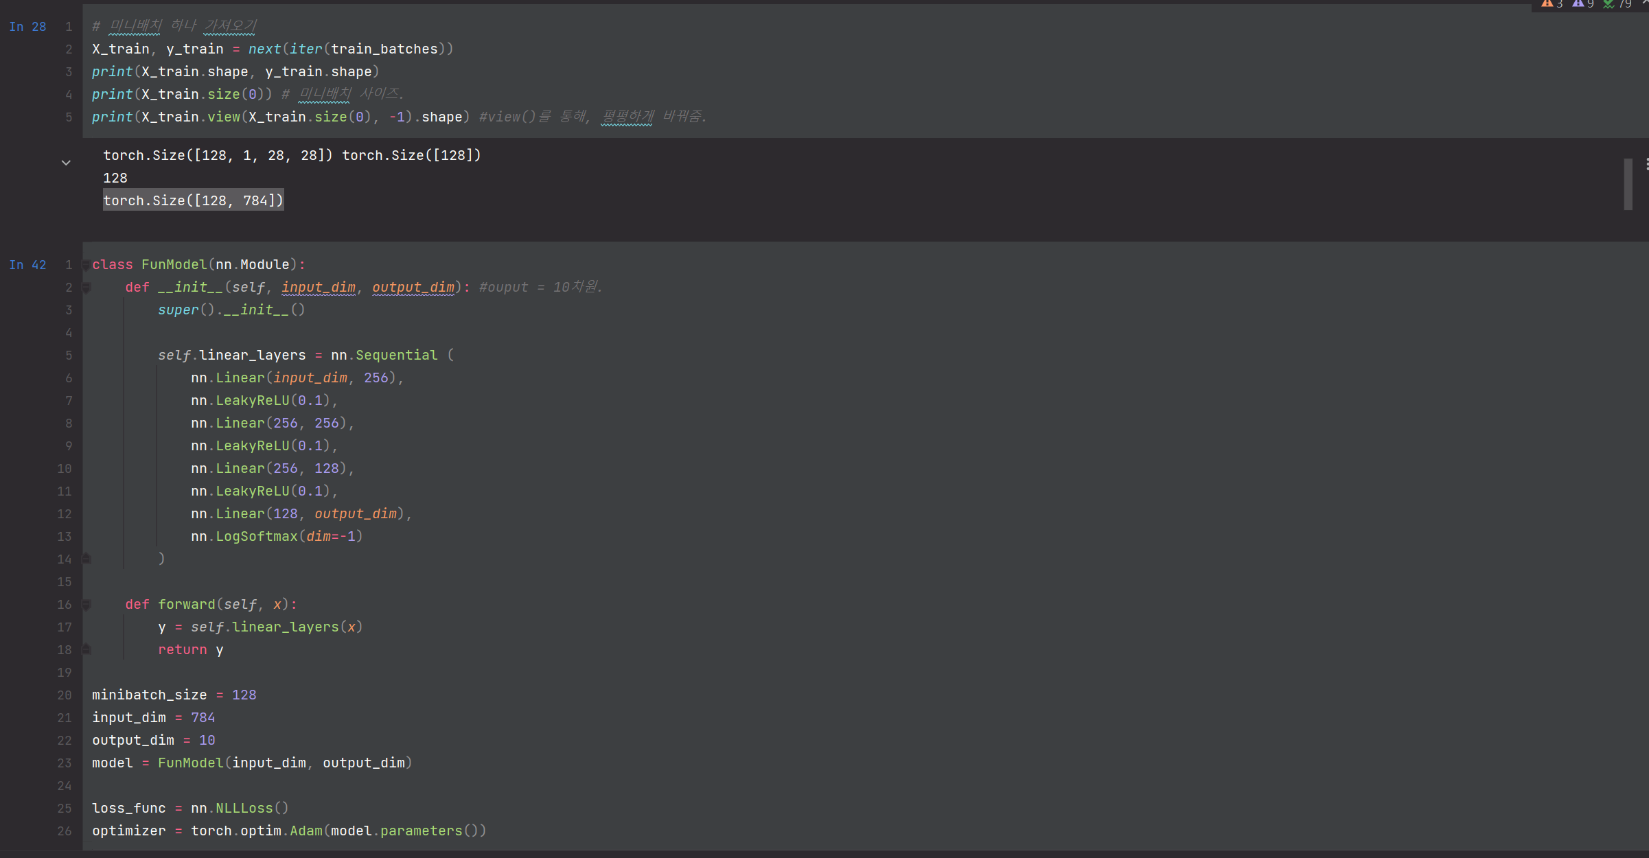The image size is (1649, 858).
Task: Click the '#ouput = 10차원' comment
Action: point(541,288)
